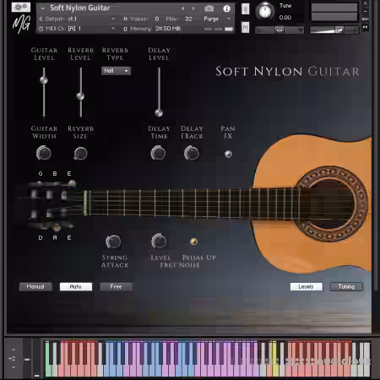
Task: Select the Free mode button
Action: click(116, 286)
